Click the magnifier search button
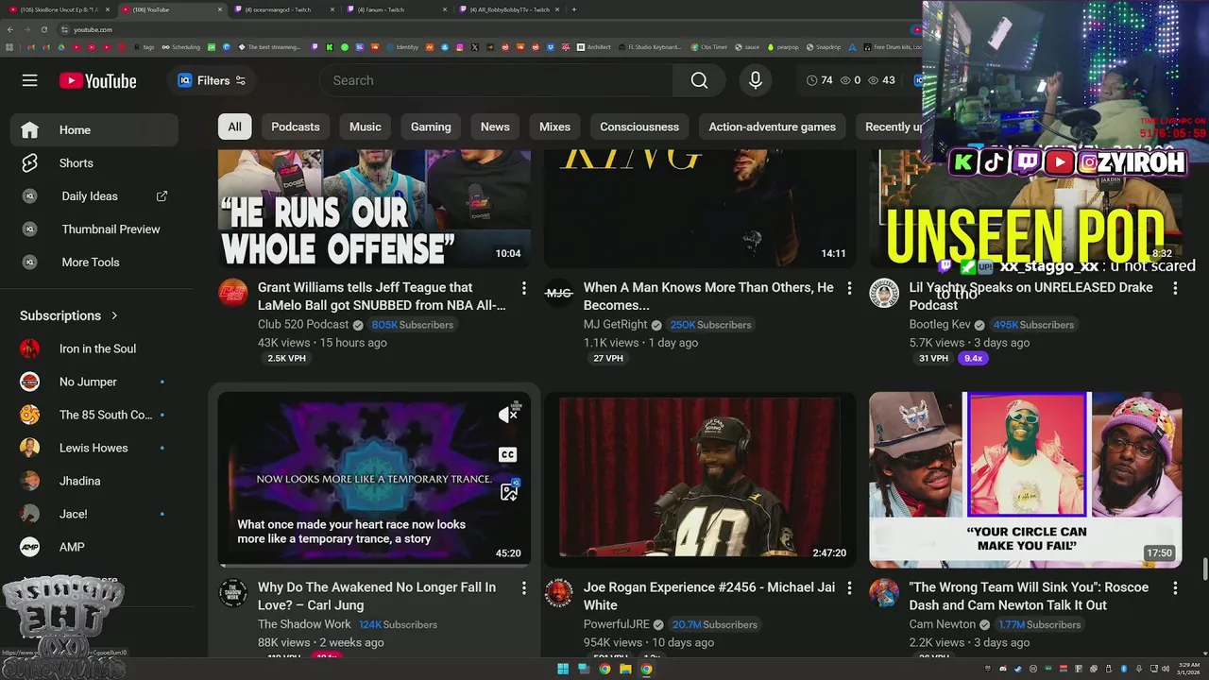Viewport: 1209px width, 680px height. (699, 80)
